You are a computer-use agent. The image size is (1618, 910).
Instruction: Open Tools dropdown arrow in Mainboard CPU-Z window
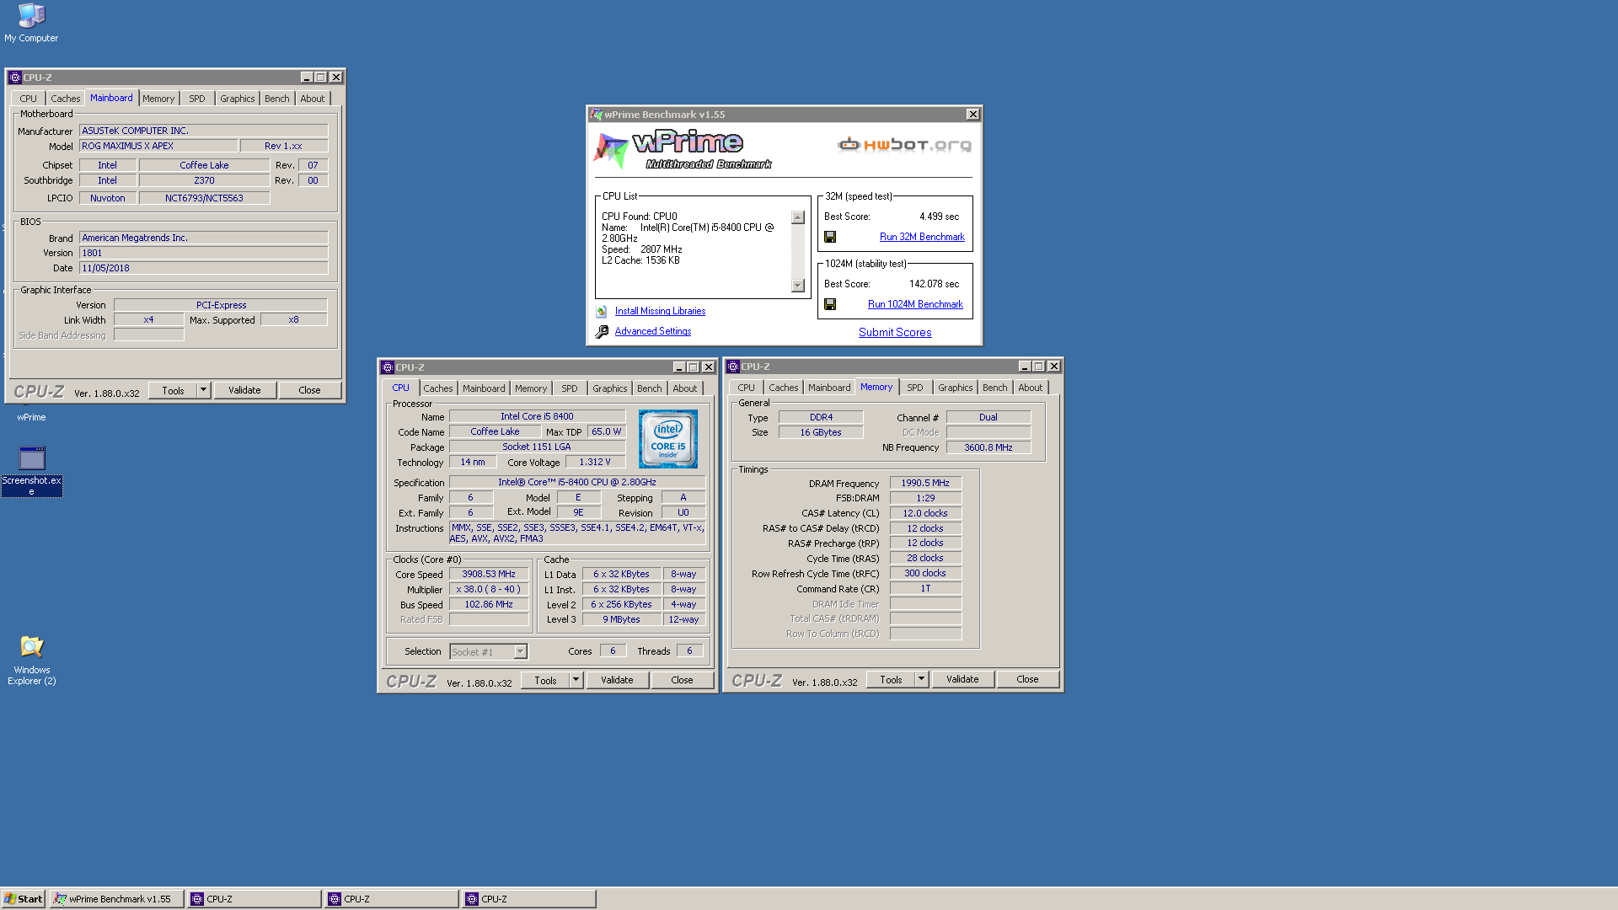click(x=203, y=390)
